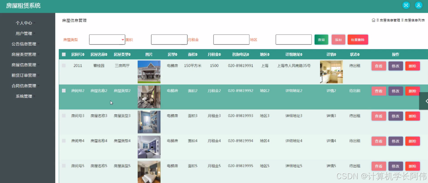Click 修改 button in 房间号3 row
Screen dimensions: 428x183
(x=396, y=116)
